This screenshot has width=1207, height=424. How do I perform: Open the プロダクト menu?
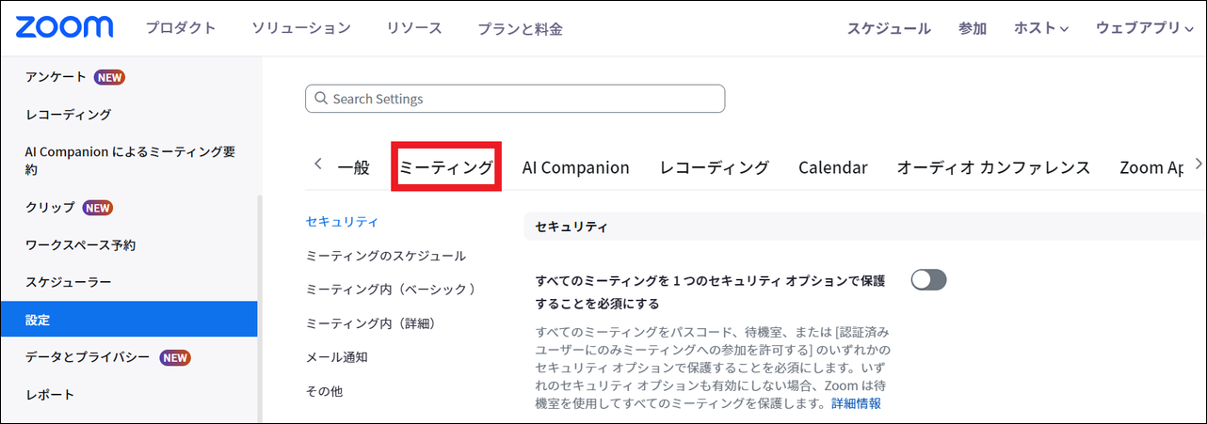coord(181,28)
